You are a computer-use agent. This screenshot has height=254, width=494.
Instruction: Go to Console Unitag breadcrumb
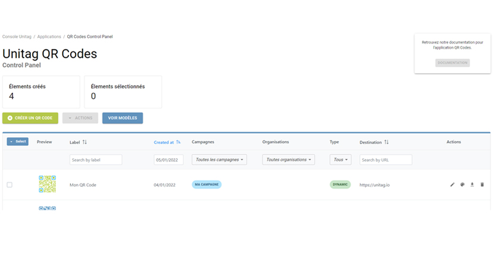(17, 37)
